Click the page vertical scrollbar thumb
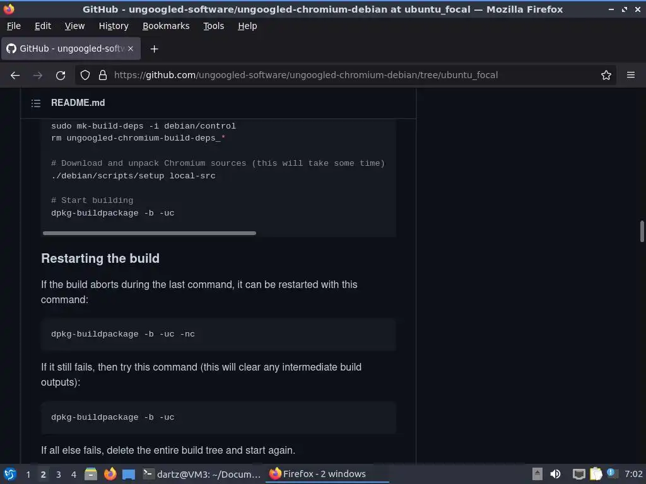646x484 pixels. pyautogui.click(x=642, y=231)
